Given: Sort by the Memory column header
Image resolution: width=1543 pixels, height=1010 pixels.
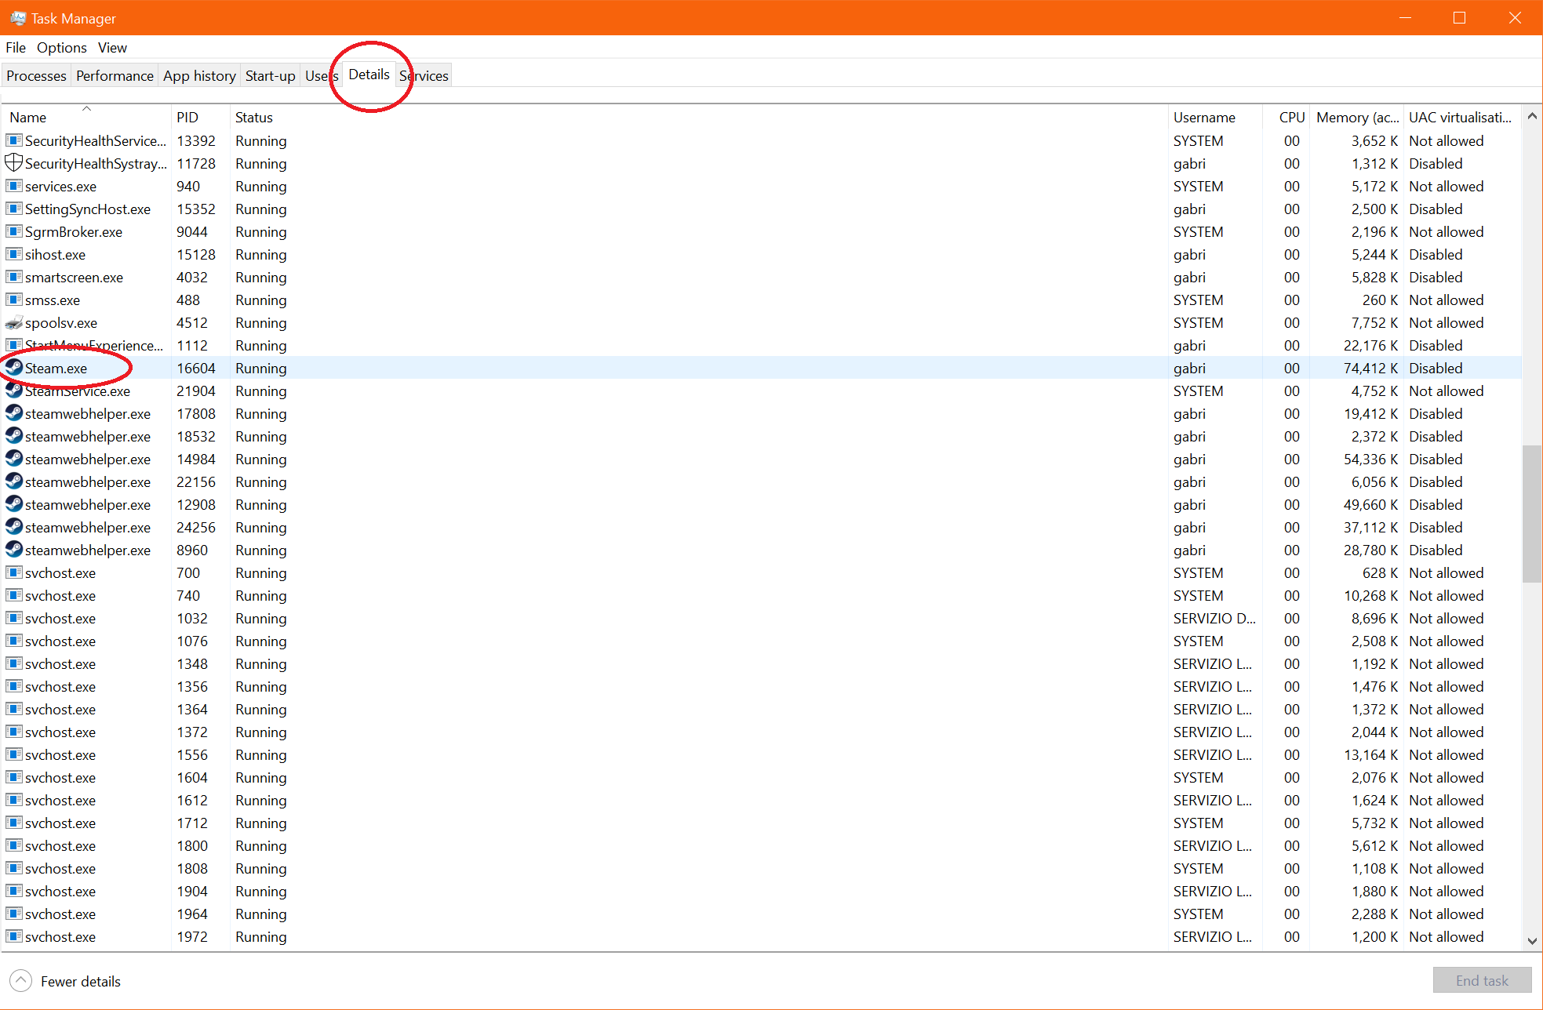Looking at the screenshot, I should tap(1356, 118).
